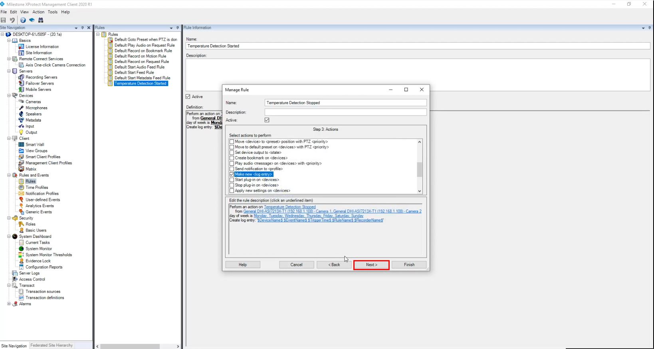Click the Undo icon in toolbar
654x349 pixels.
pyautogui.click(x=12, y=20)
